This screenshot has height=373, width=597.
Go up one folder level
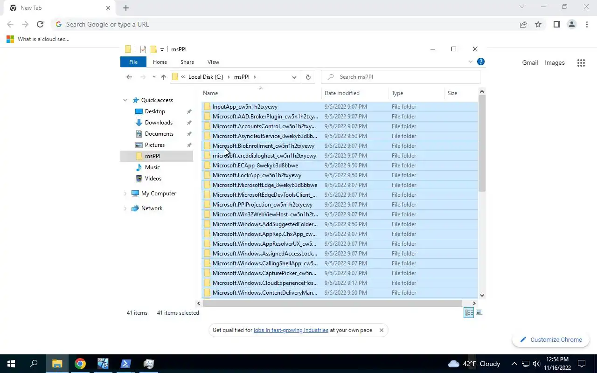163,77
